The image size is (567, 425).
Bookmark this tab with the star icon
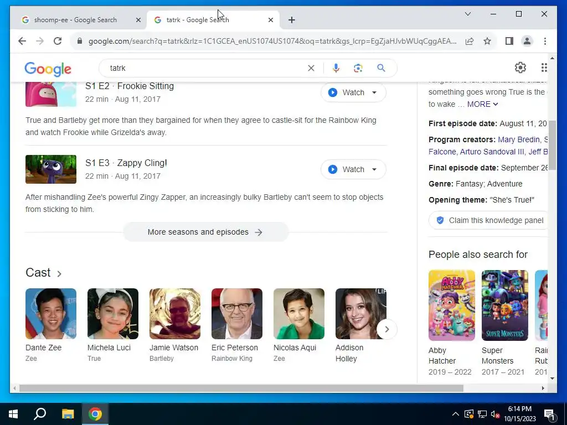click(487, 41)
